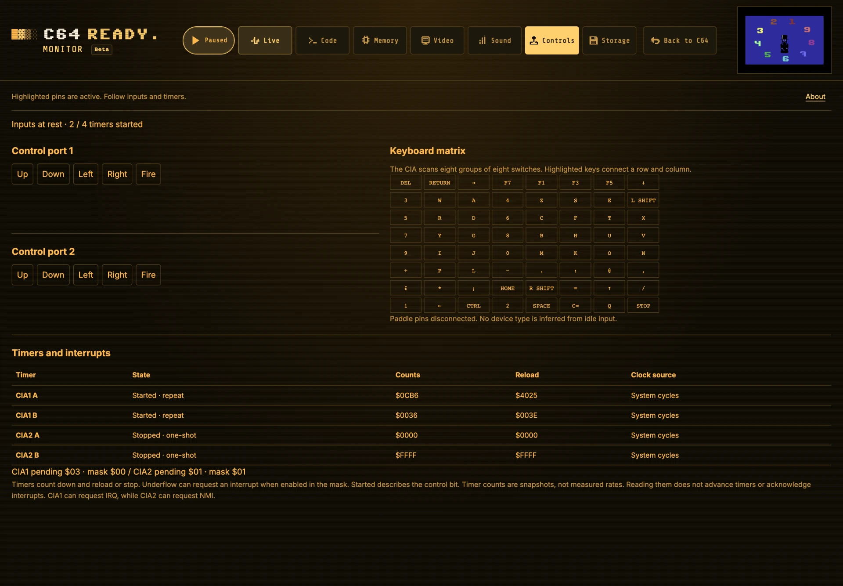Open the Memory tab

(380, 40)
